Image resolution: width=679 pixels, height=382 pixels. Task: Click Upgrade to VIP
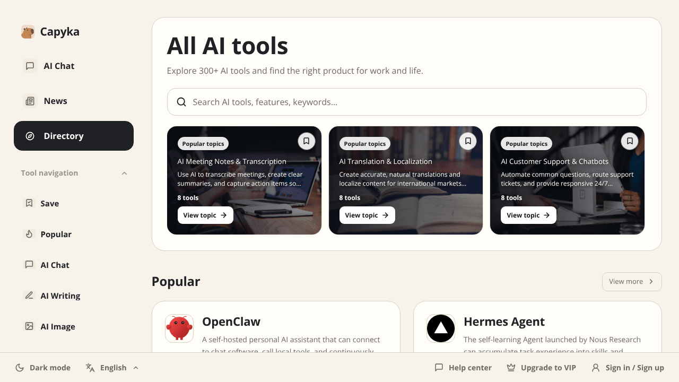pos(541,368)
